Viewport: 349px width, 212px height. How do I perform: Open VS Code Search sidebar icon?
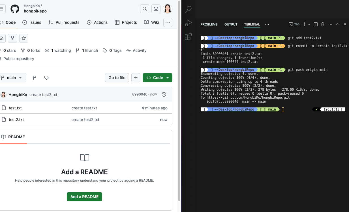(188, 9)
